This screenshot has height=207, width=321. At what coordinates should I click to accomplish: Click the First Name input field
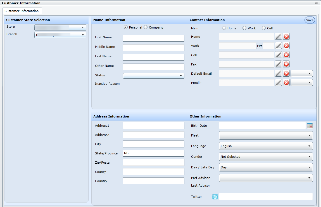(x=153, y=38)
